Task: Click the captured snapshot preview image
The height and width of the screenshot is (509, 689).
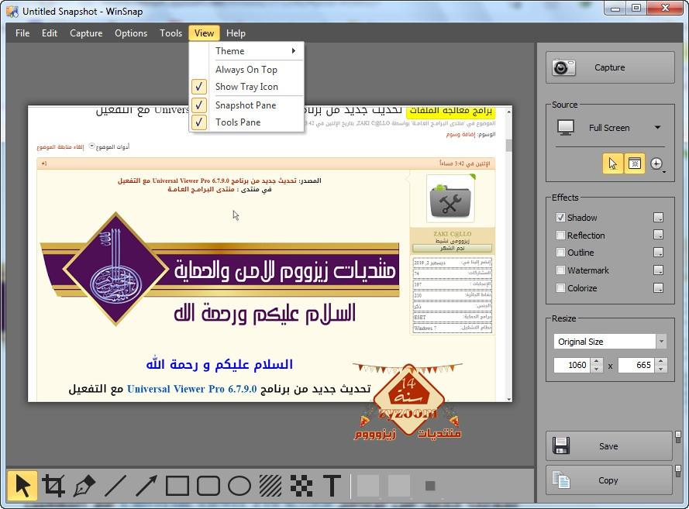Action: 270,253
